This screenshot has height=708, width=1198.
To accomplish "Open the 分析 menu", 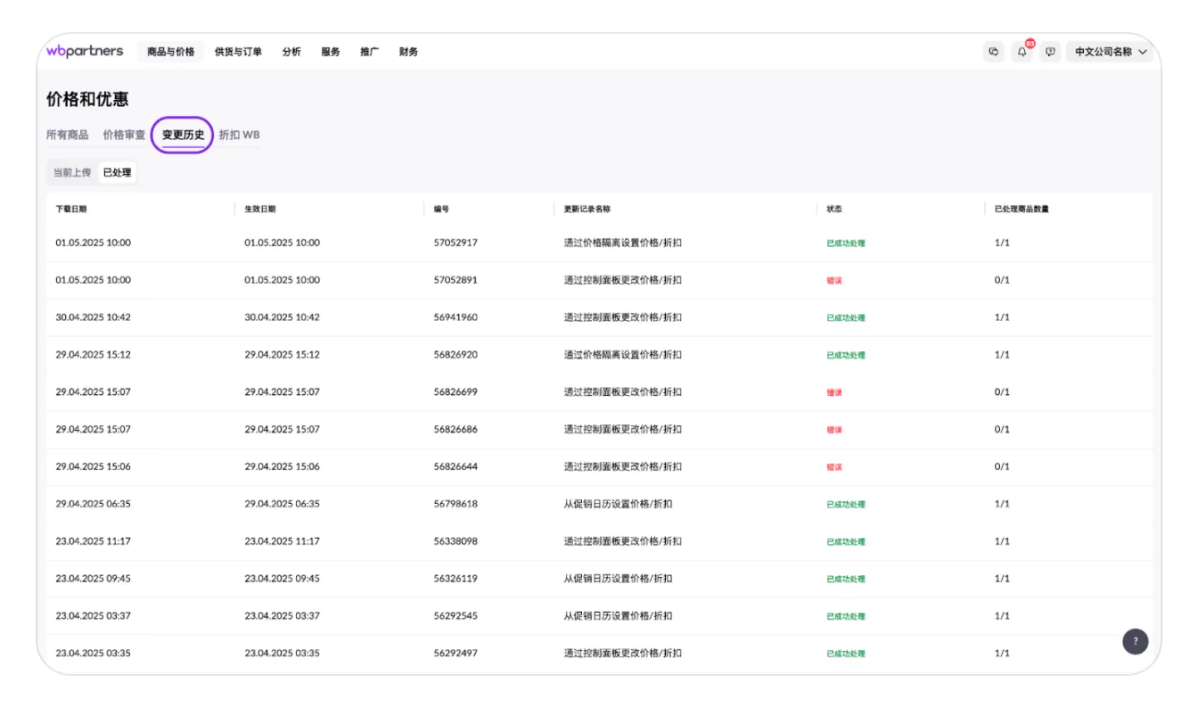I will coord(291,52).
